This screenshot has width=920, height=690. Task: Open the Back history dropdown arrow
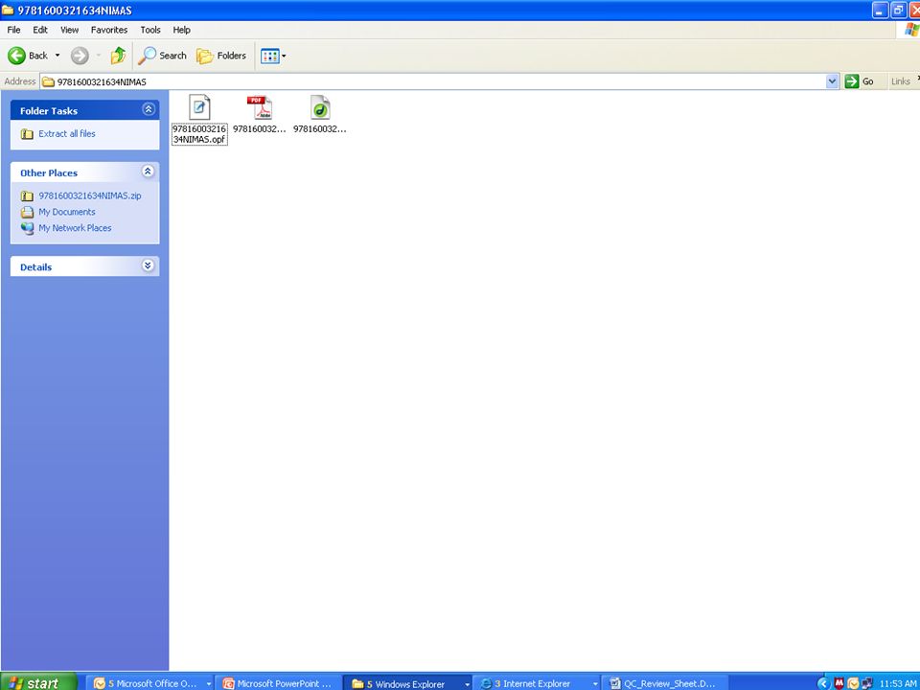click(x=57, y=56)
